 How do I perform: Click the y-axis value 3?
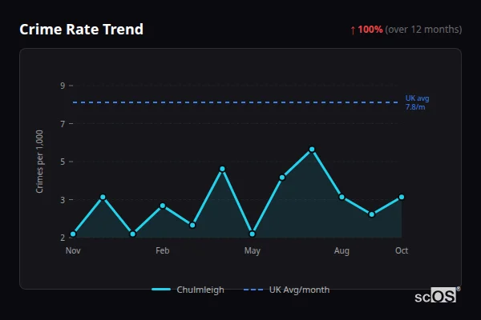click(63, 200)
